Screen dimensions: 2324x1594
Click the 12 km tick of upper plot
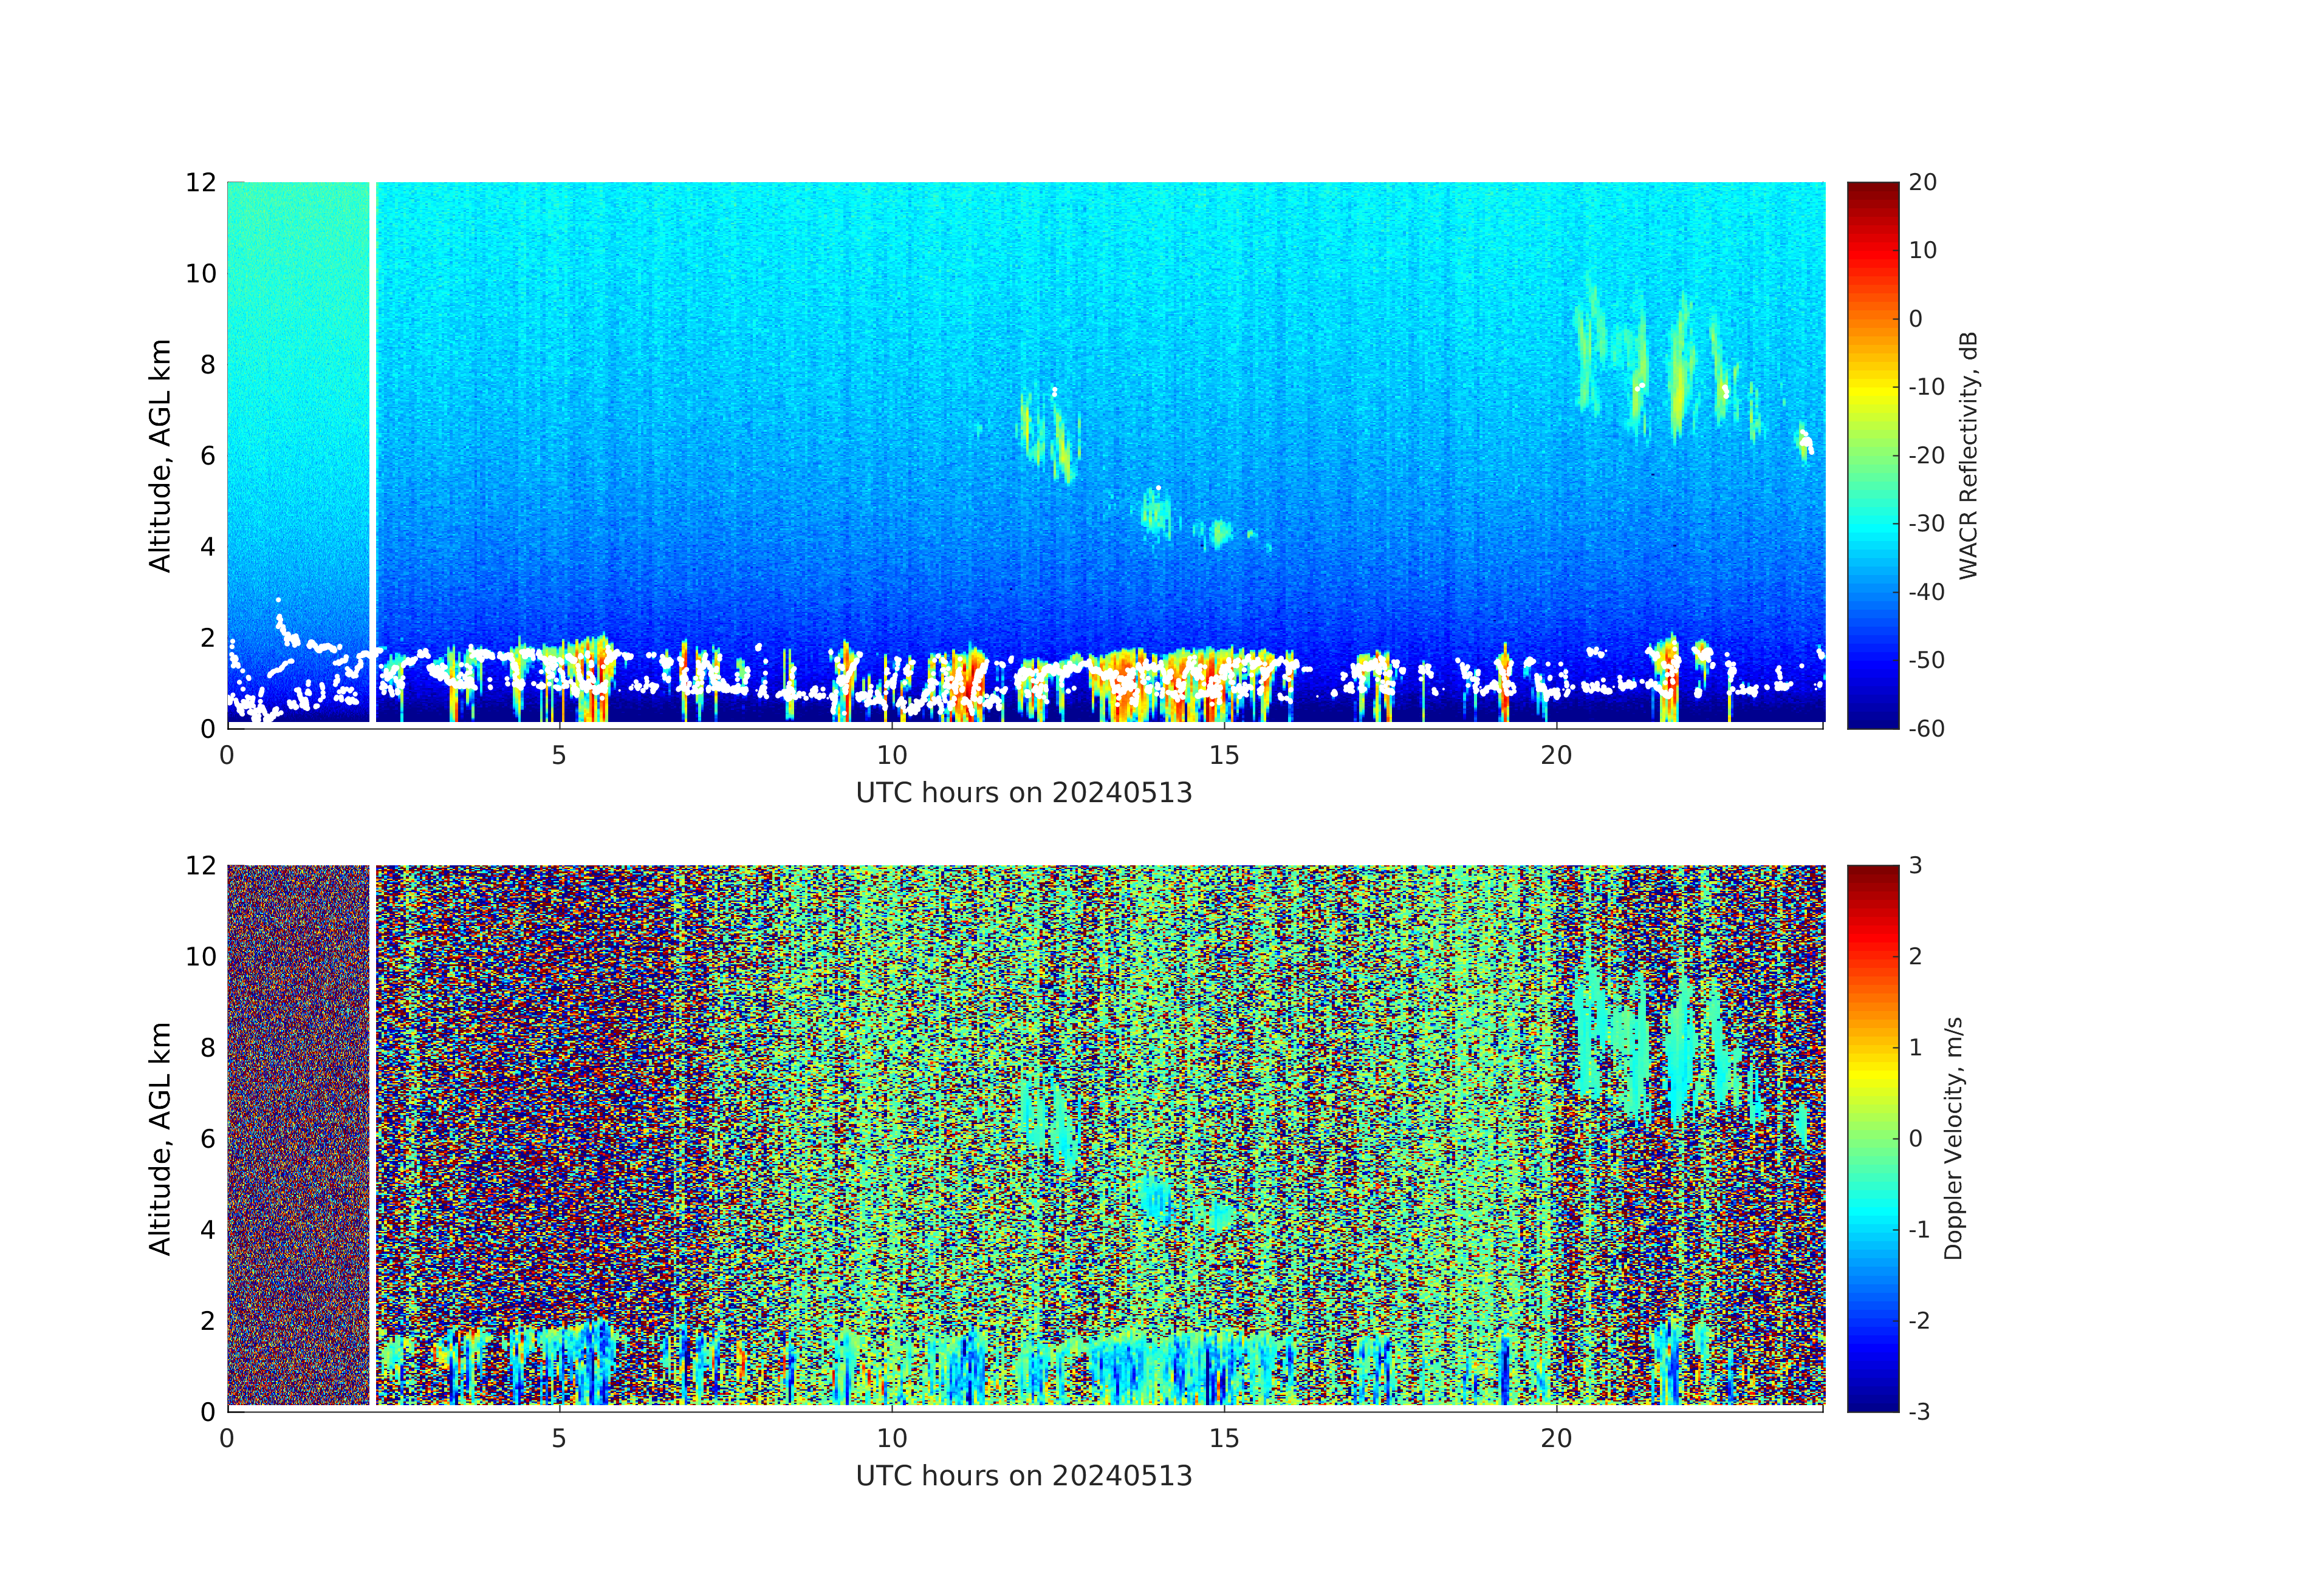tap(201, 183)
